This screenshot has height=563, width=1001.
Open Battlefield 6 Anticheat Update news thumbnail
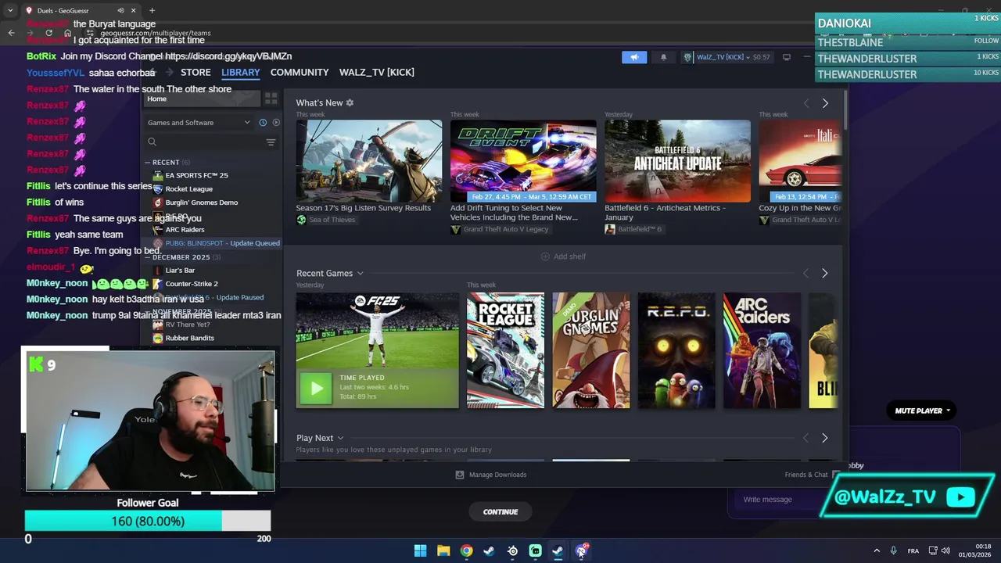pyautogui.click(x=677, y=161)
